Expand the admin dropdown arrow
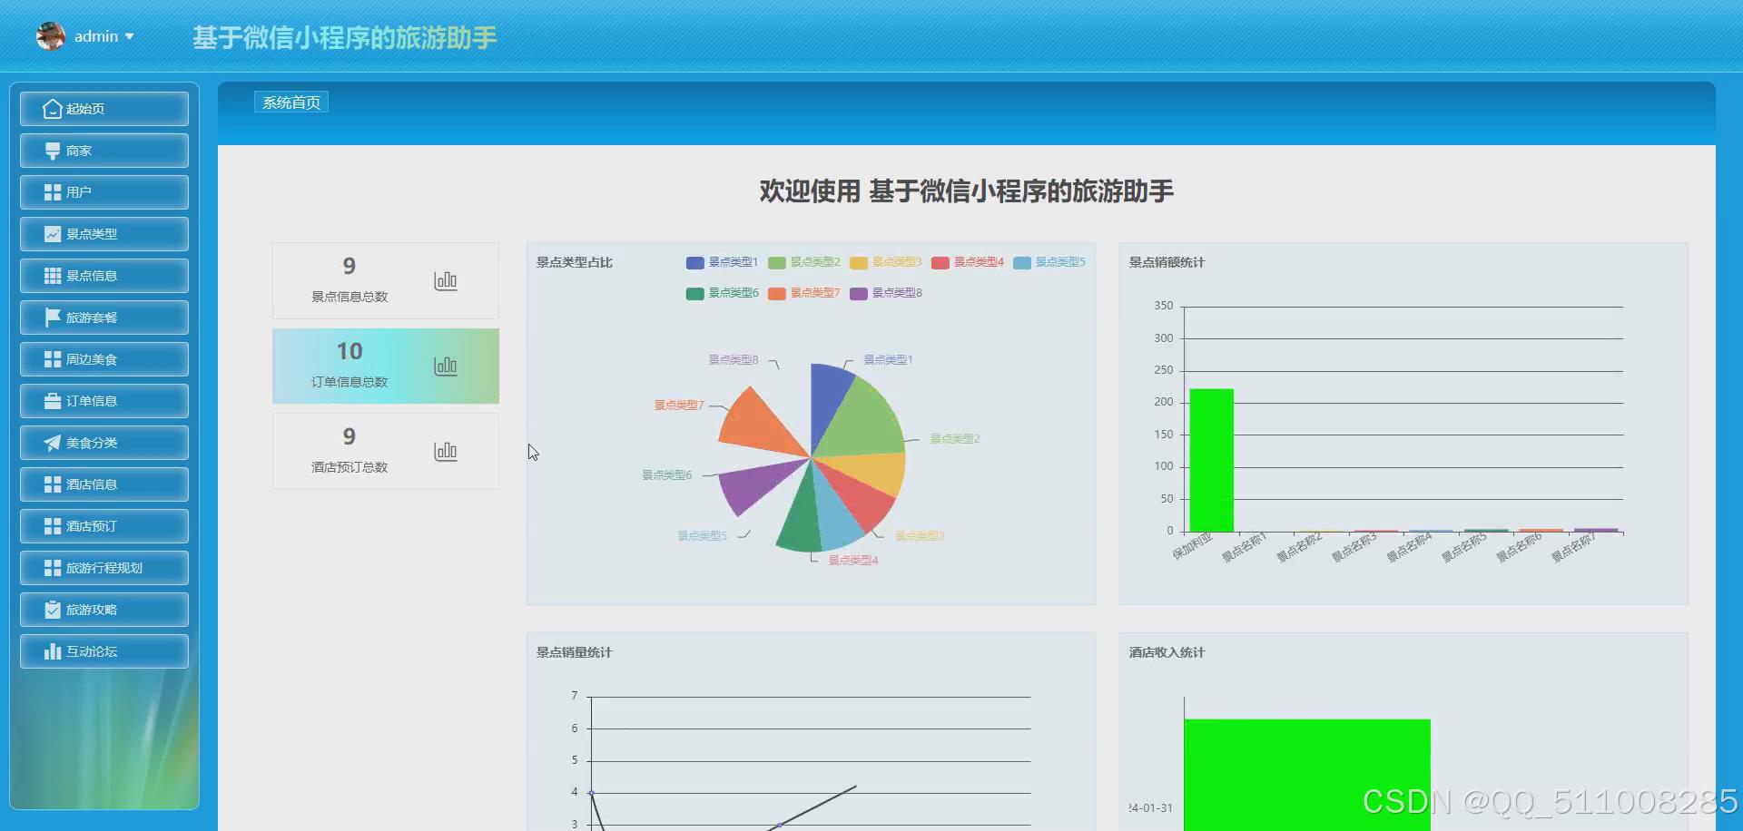 pos(130,36)
